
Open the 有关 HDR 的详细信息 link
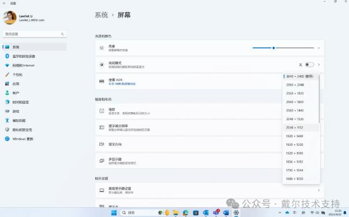pos(122,84)
